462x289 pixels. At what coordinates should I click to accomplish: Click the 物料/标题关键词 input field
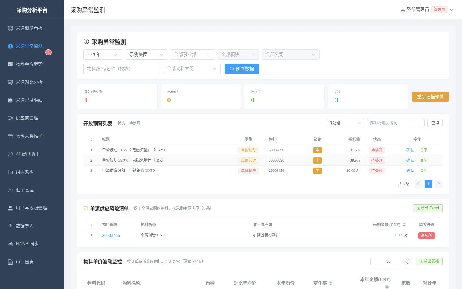point(396,123)
